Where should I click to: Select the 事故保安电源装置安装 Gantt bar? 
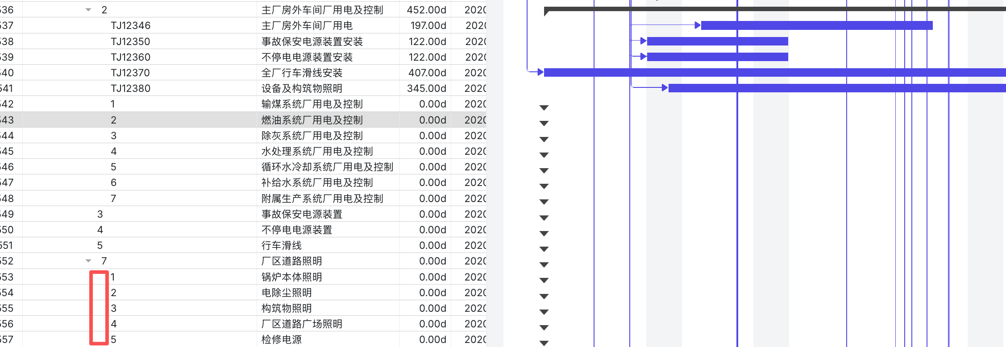pyautogui.click(x=717, y=41)
